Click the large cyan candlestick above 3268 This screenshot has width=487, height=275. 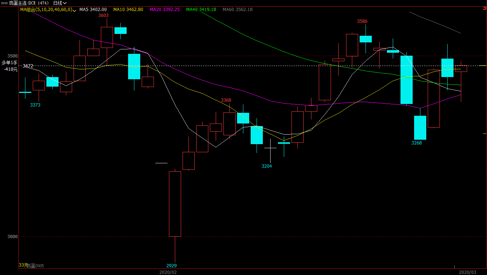(420, 128)
